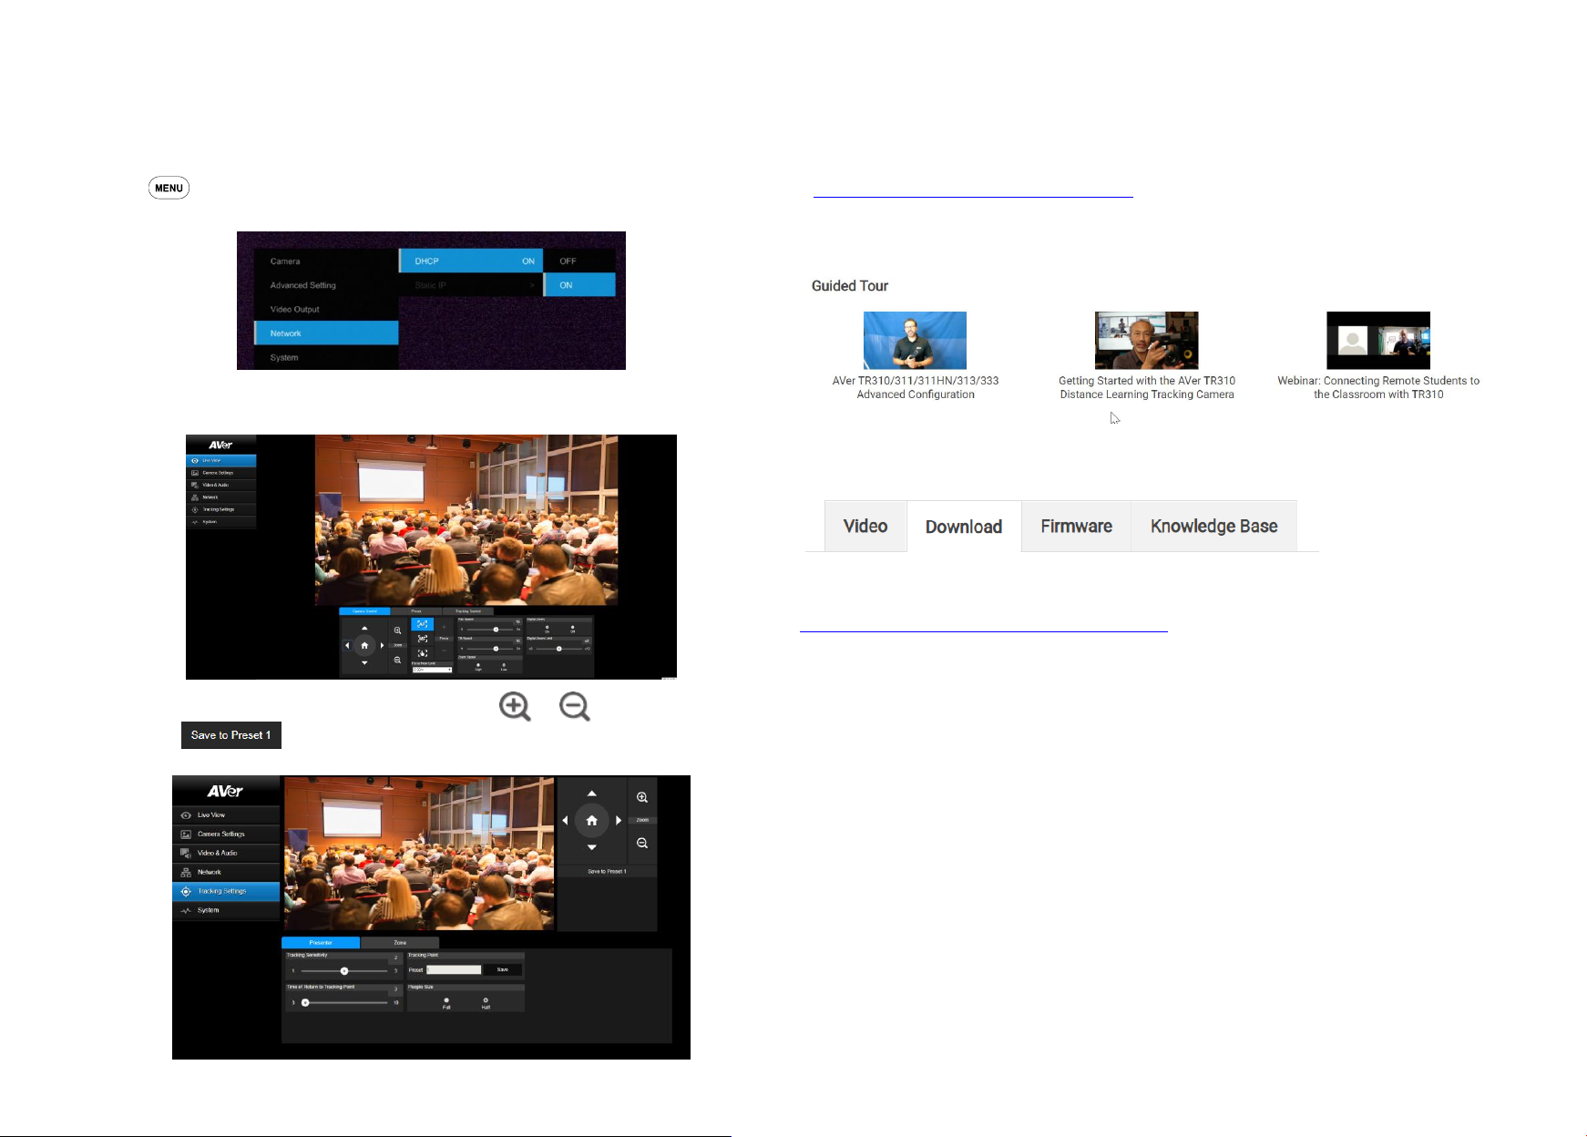1587x1137 pixels.
Task: Choose the OFF option for DHCP
Action: pyautogui.click(x=579, y=261)
